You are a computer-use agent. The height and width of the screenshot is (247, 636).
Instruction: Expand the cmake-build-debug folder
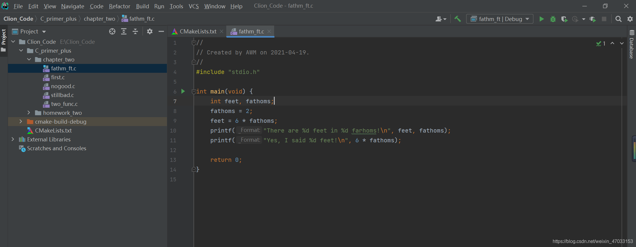(21, 122)
